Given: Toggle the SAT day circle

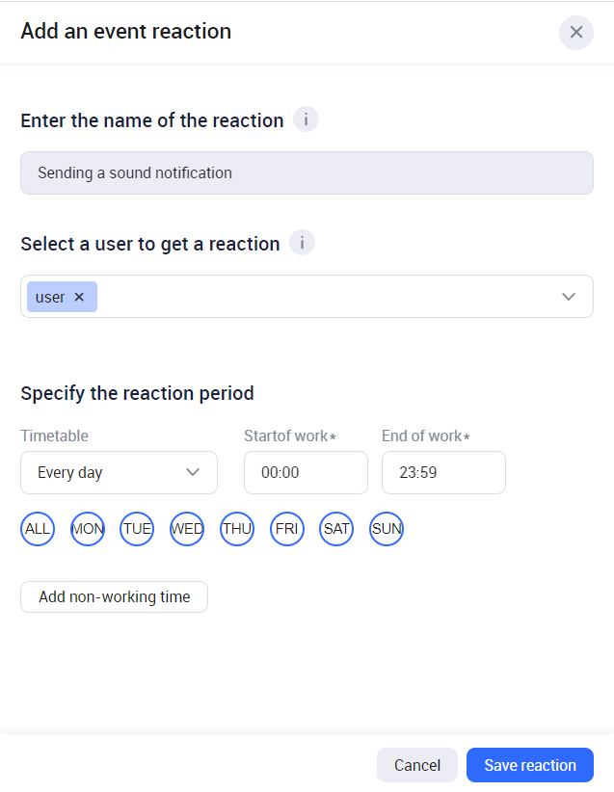Looking at the screenshot, I should (337, 529).
